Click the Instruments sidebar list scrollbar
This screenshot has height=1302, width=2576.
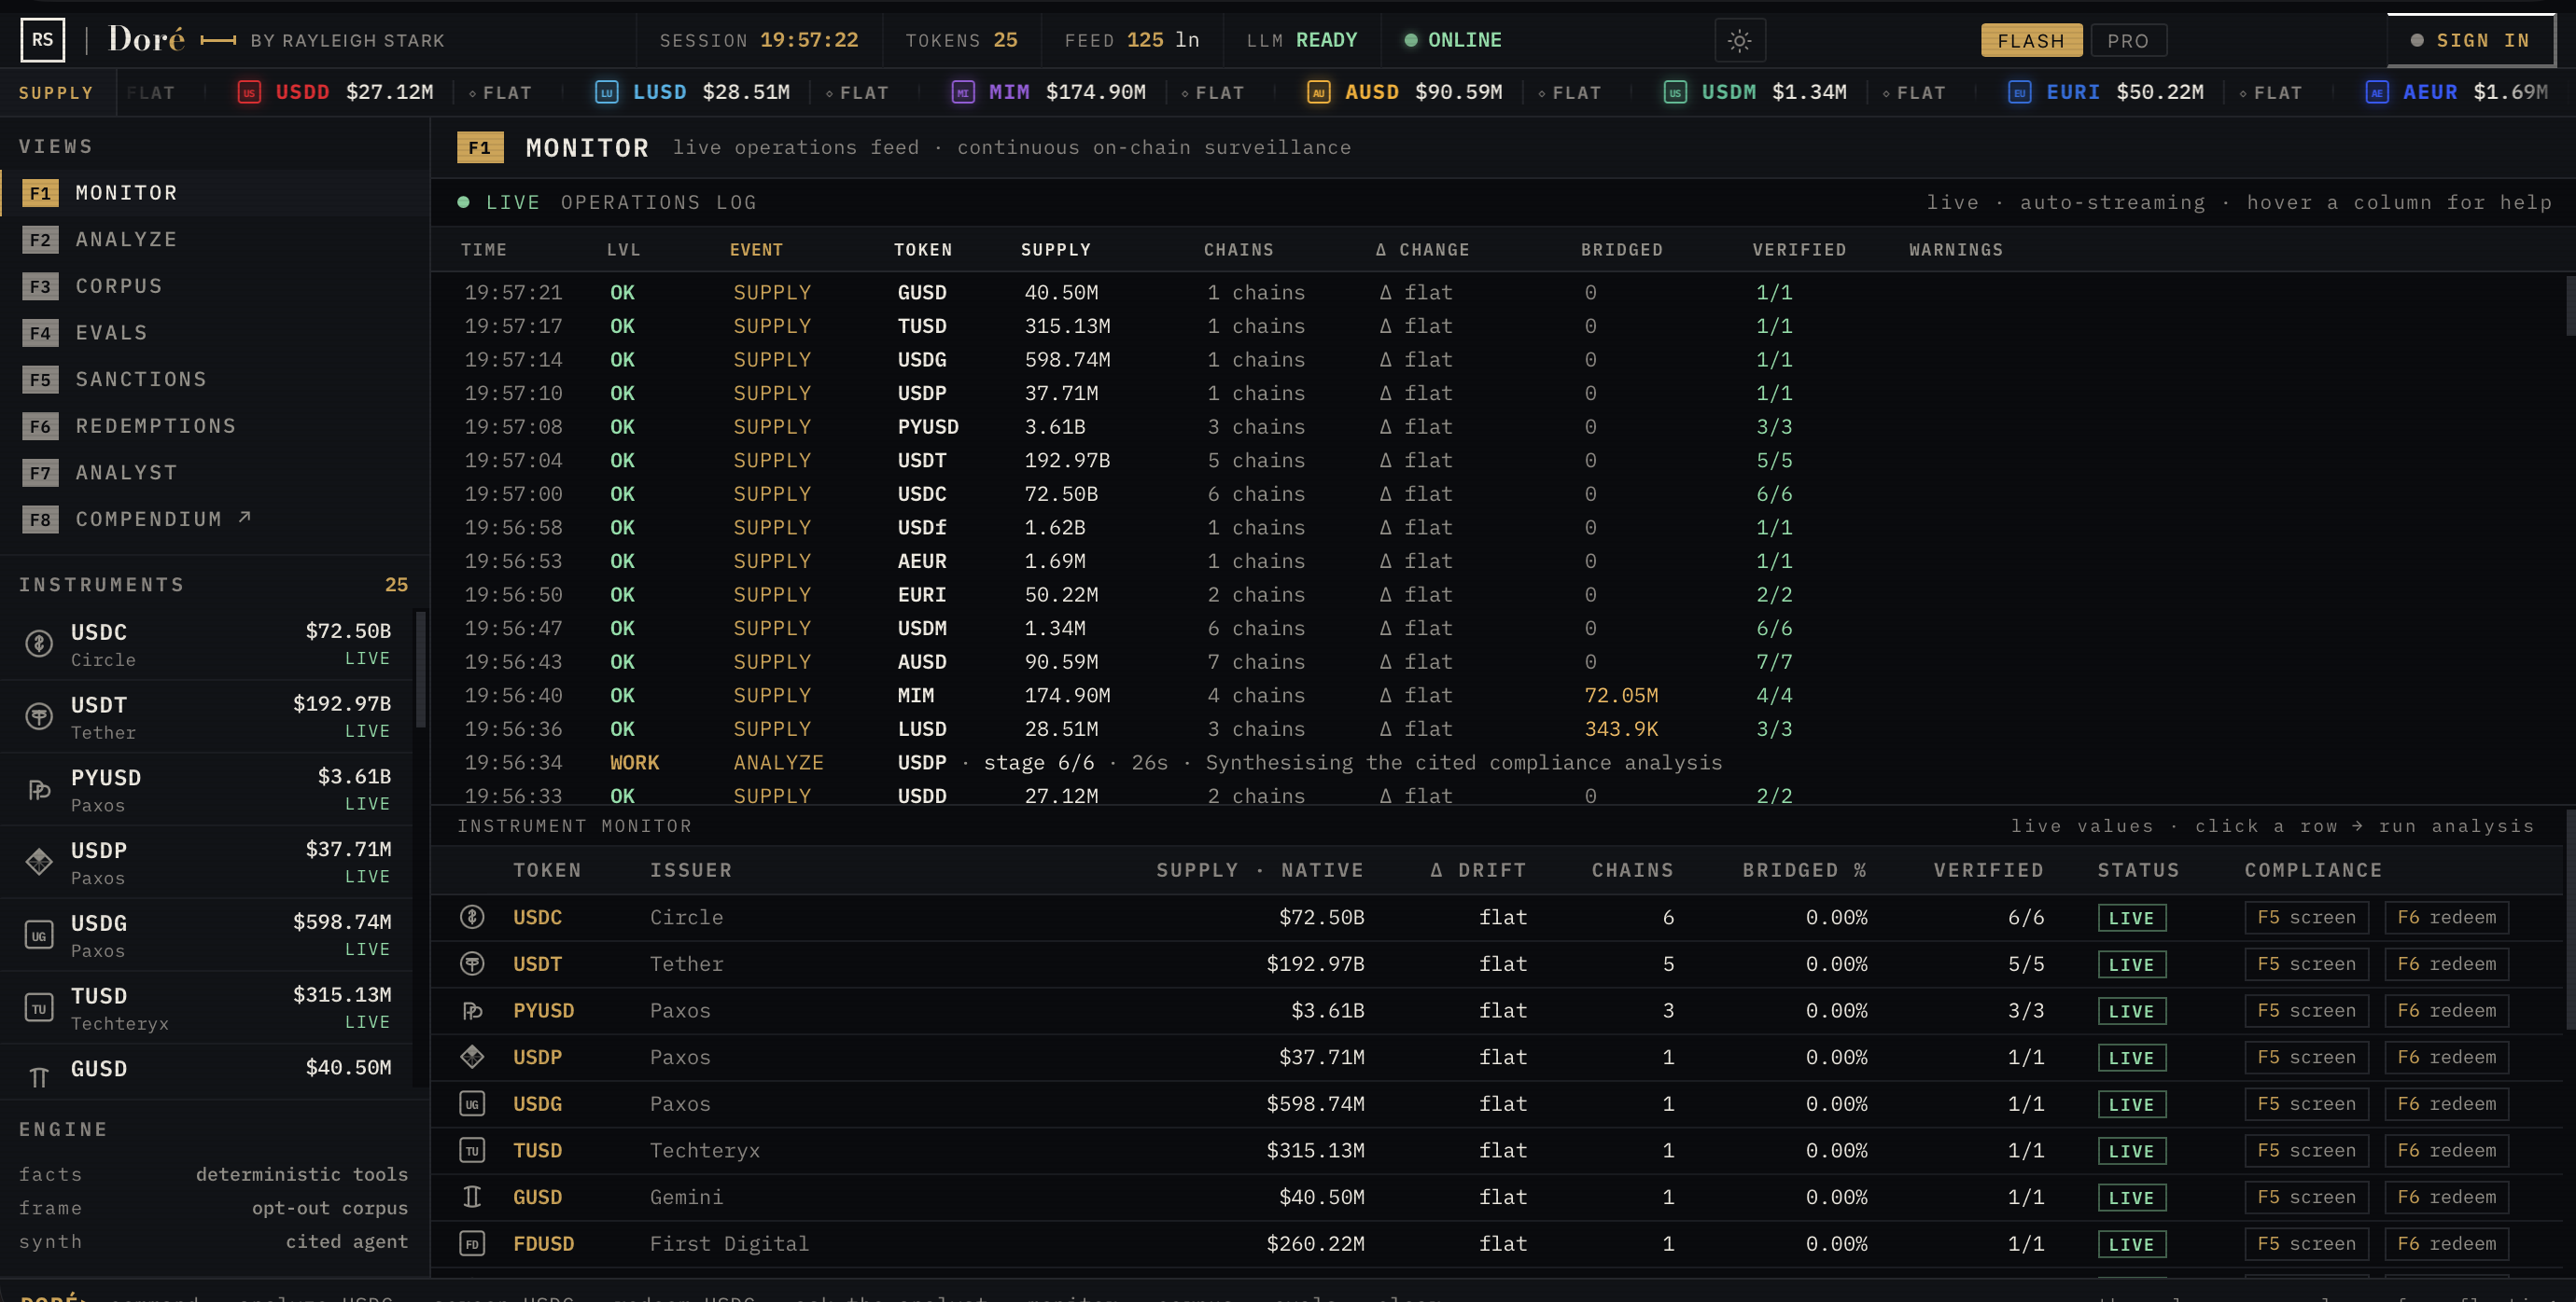[421, 671]
